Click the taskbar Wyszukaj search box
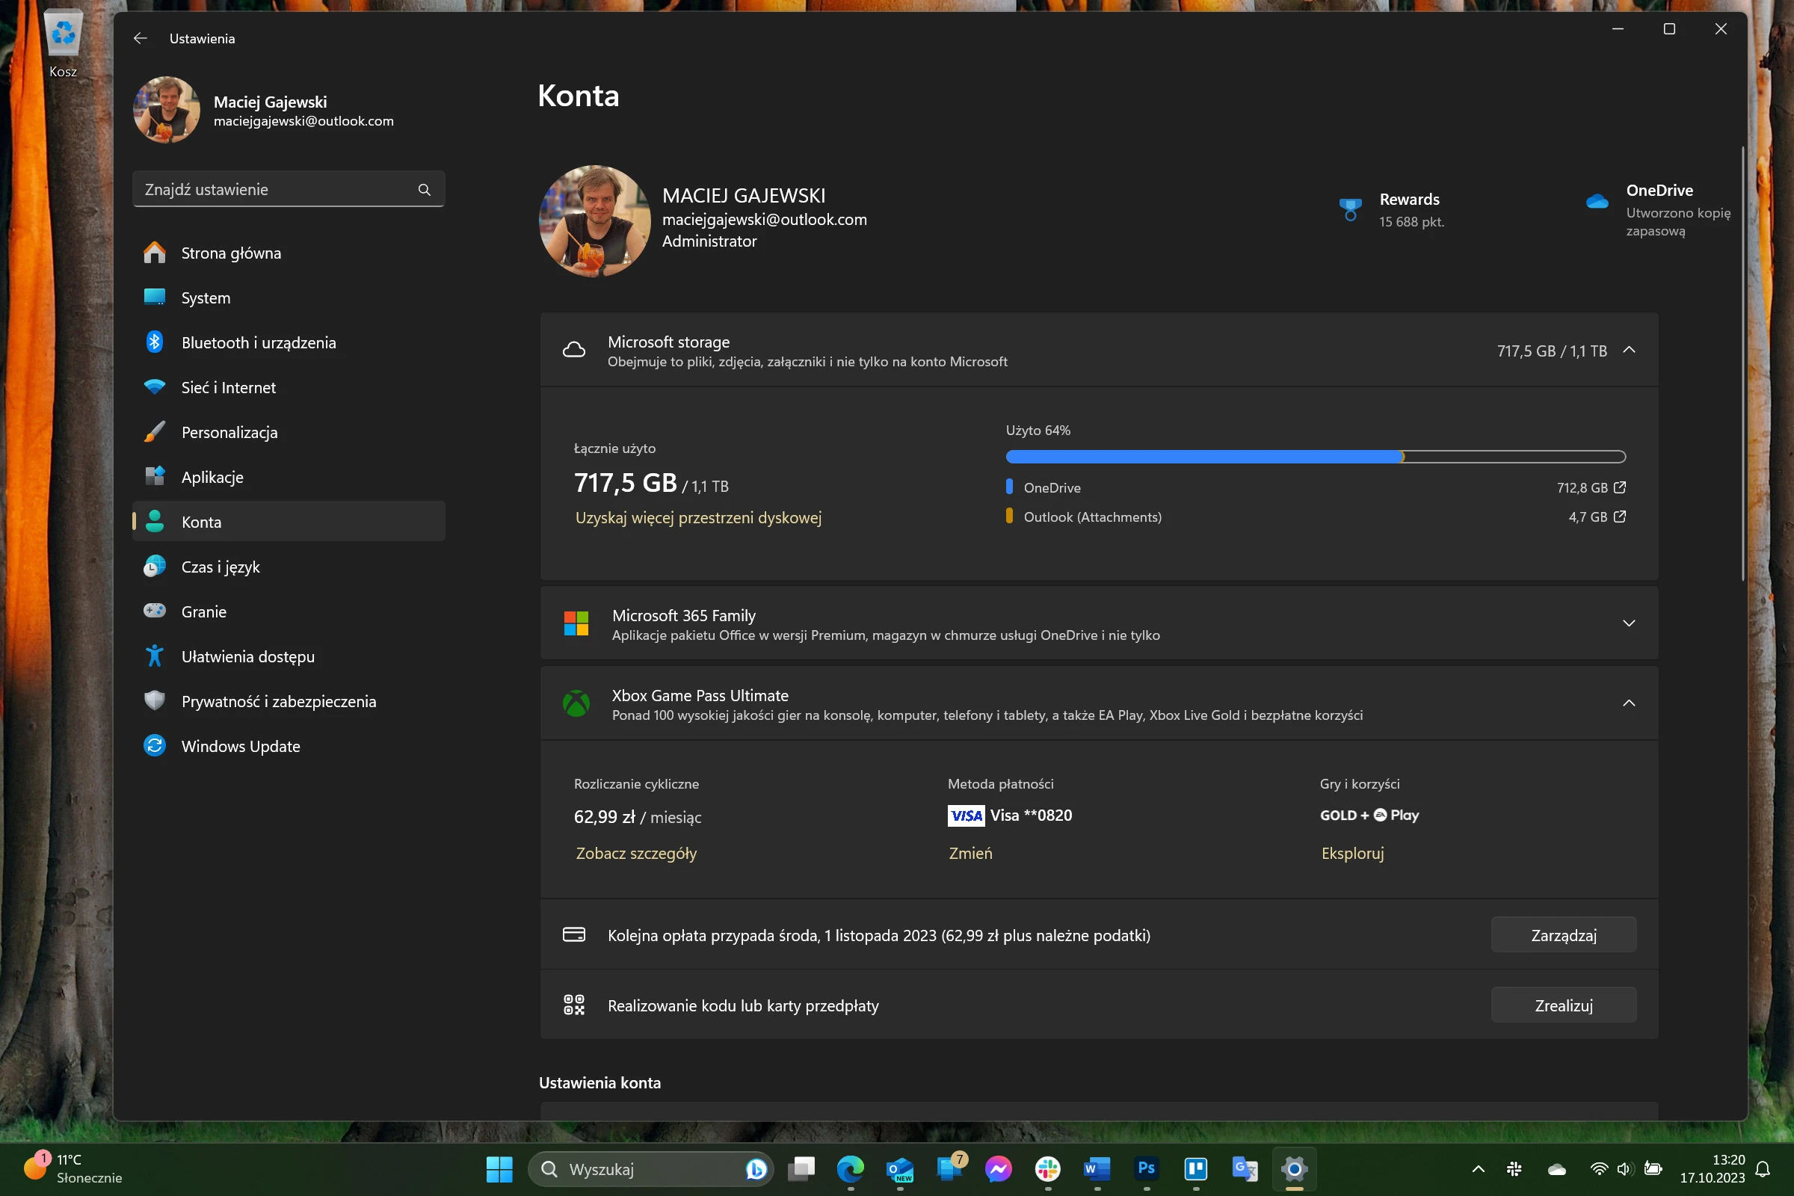Screen dimensions: 1794x1196 650,1168
